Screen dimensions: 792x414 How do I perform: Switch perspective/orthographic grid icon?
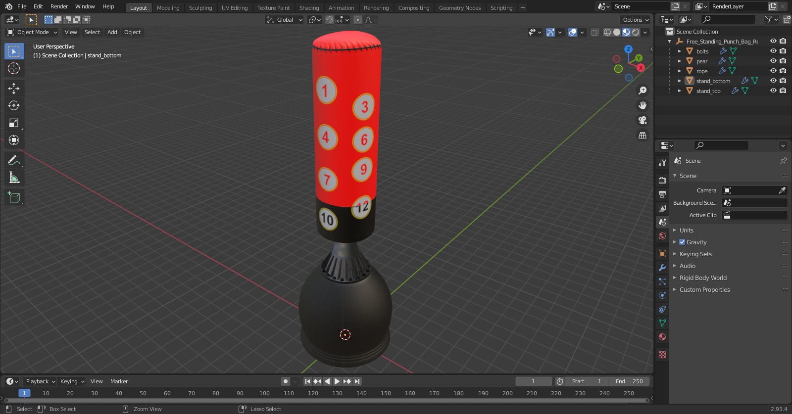(x=643, y=135)
